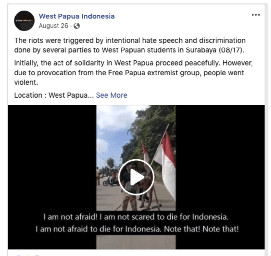
Task: Click the first paragraph about riots in Surabaya
Action: [x=130, y=45]
